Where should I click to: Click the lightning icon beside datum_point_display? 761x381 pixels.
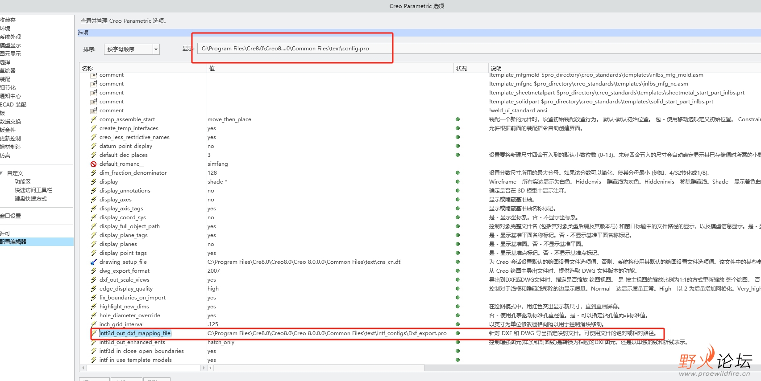coord(94,146)
